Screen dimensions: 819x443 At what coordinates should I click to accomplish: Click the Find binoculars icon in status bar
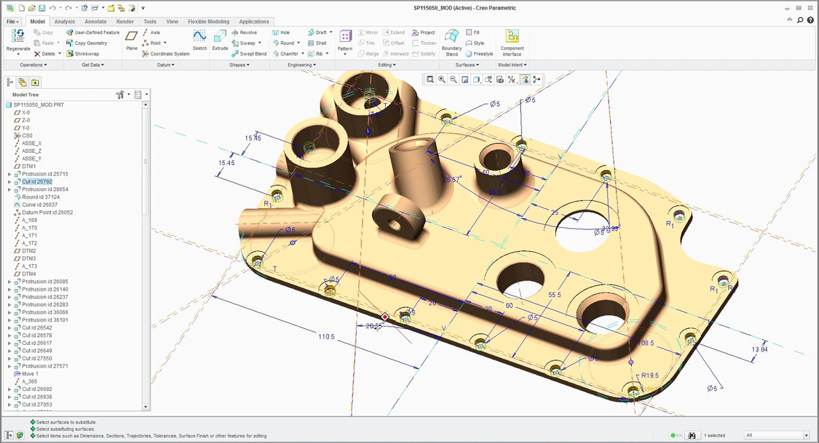coord(692,435)
